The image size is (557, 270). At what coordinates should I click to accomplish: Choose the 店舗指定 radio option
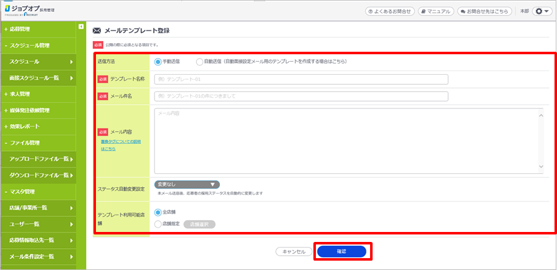click(x=158, y=223)
